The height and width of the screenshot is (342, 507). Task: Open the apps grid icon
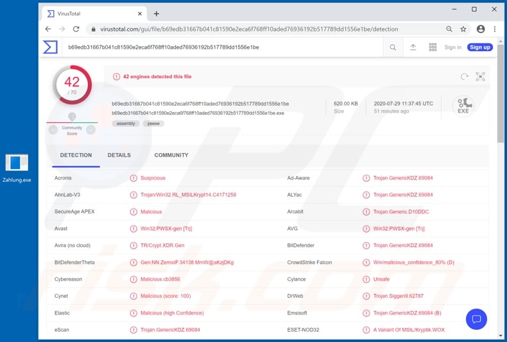coord(433,47)
